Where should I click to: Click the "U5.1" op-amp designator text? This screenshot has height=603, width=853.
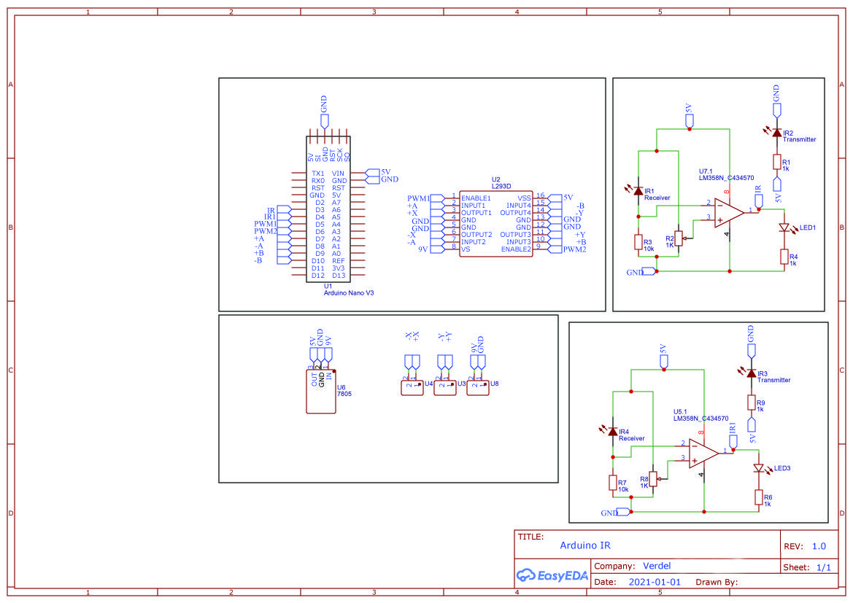pos(680,412)
